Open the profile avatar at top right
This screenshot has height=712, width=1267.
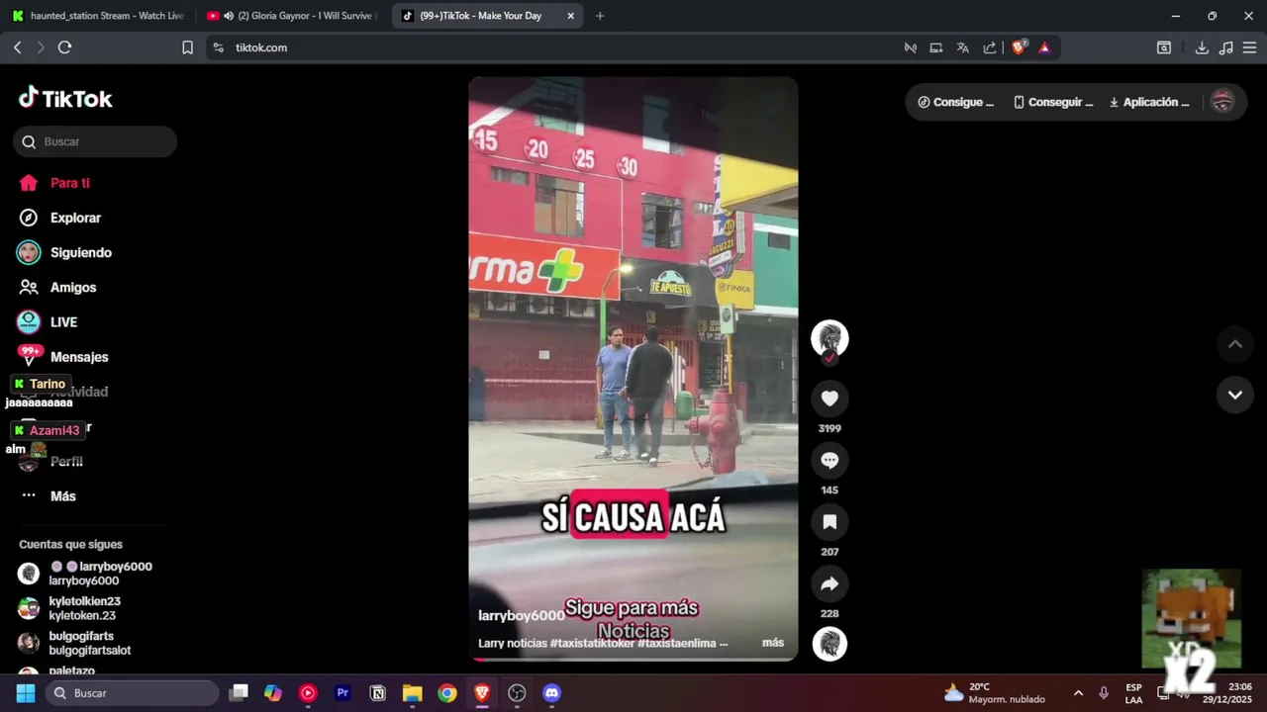coord(1223,101)
